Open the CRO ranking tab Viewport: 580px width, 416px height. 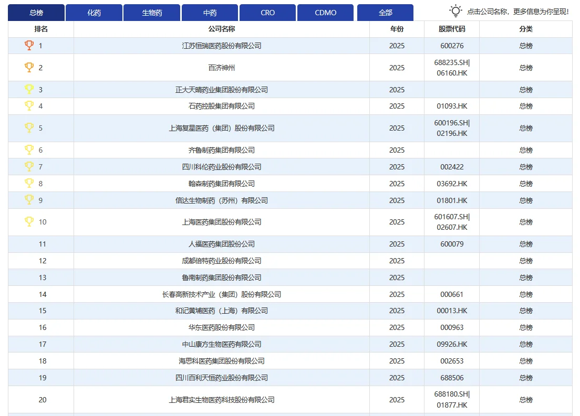pyautogui.click(x=267, y=13)
